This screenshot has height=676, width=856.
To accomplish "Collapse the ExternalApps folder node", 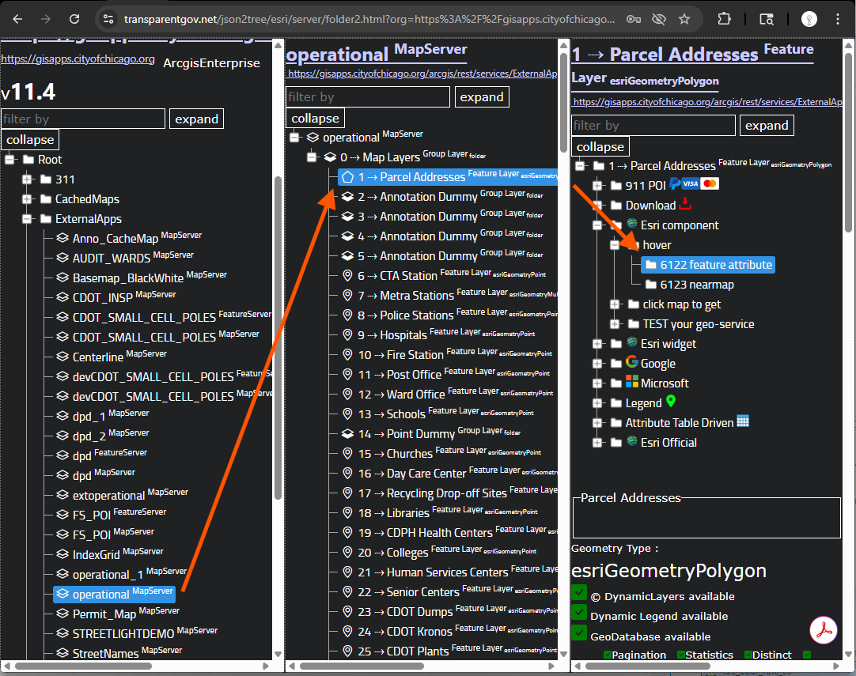I will (27, 219).
